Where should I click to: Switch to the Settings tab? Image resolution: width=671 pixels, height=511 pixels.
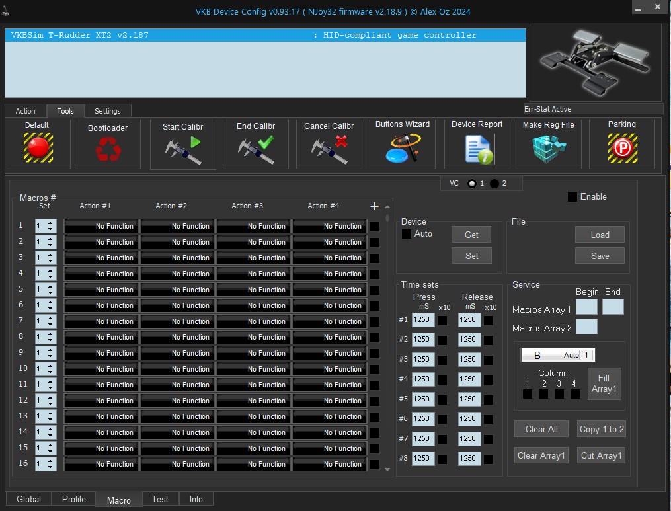[x=108, y=111]
